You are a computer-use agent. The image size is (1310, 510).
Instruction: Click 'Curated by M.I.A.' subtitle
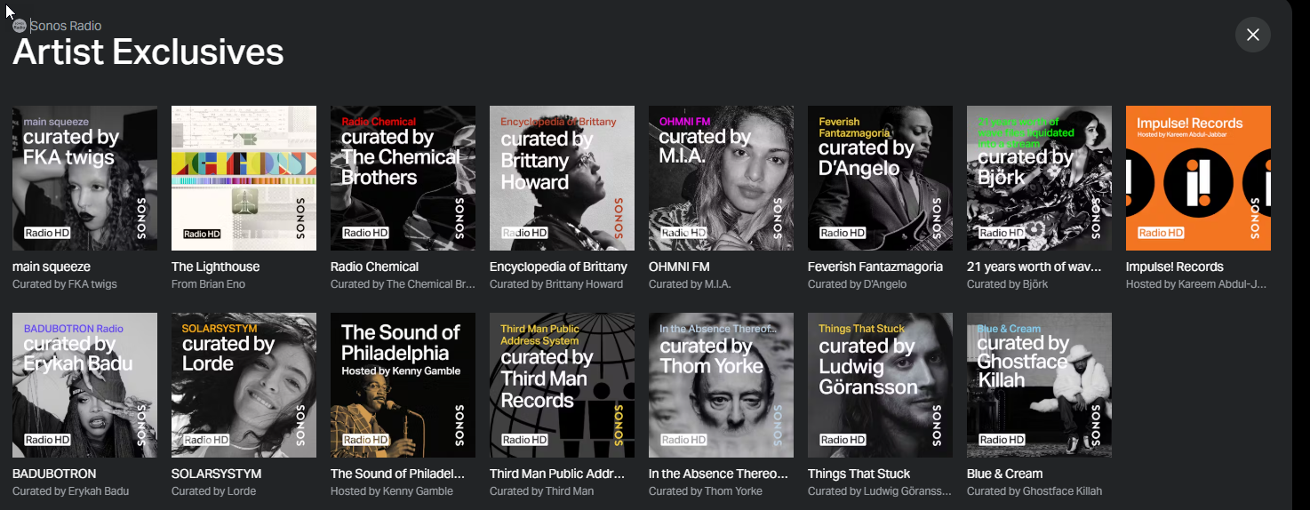[x=691, y=284]
